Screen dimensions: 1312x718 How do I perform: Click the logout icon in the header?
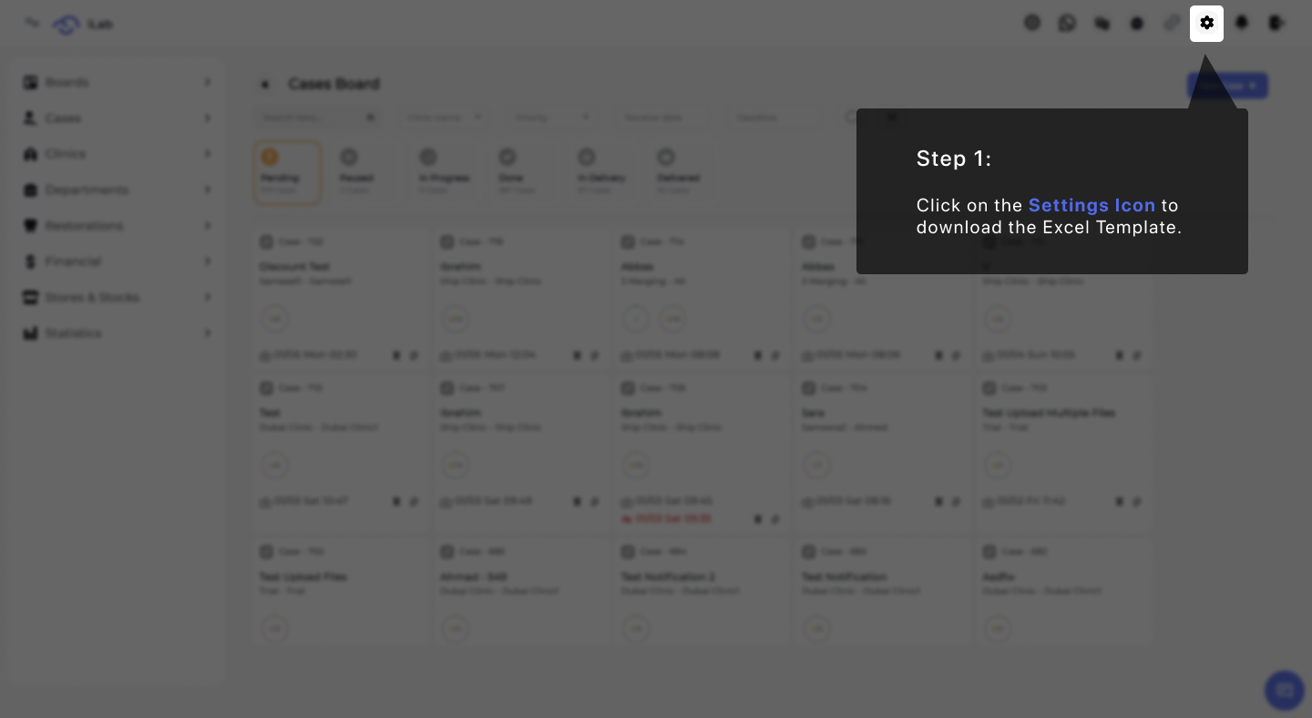[x=1276, y=23]
